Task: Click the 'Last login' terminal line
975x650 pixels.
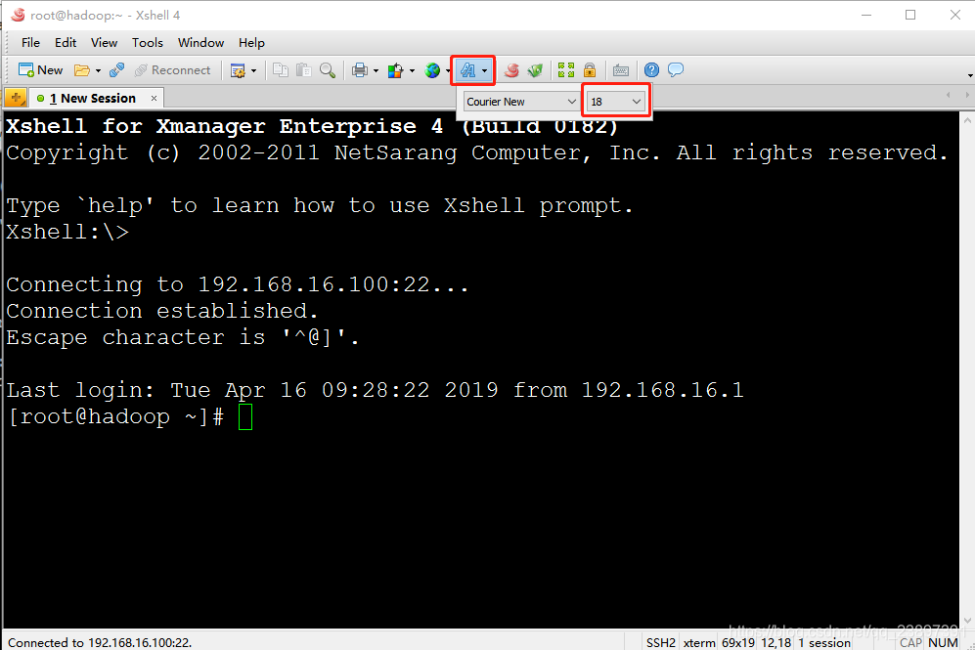Action: pos(375,390)
